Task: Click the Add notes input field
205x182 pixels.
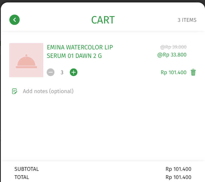Action: (x=48, y=91)
